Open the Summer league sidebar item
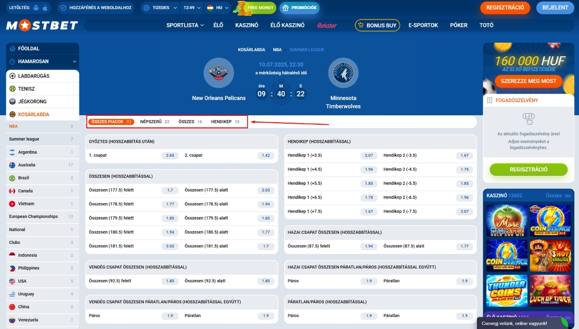Image resolution: width=579 pixels, height=329 pixels. click(x=43, y=139)
